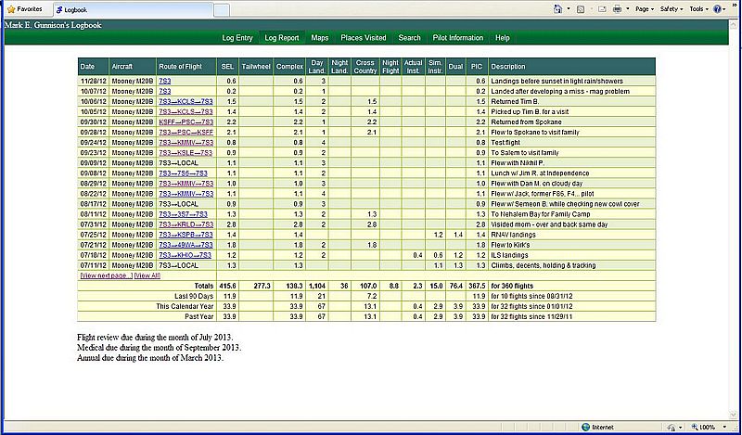This screenshot has width=742, height=435.
Task: Select the Logbook browser tab
Action: tap(133, 9)
